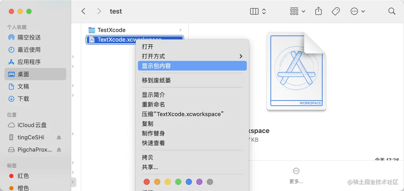Select the TextXcode.xcworkspace file
The height and width of the screenshot is (191, 404).
tap(135, 40)
